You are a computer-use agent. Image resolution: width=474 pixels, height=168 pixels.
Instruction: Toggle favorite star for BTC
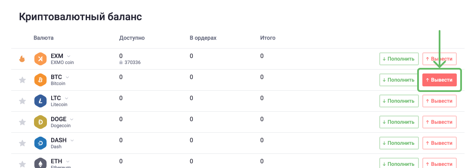(22, 80)
